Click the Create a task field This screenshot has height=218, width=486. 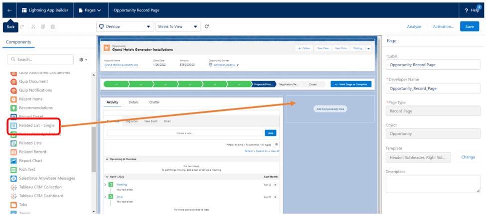185,133
